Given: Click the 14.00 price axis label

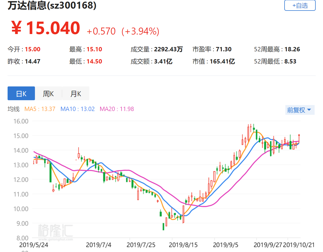Looking at the screenshot, I should (21, 150).
